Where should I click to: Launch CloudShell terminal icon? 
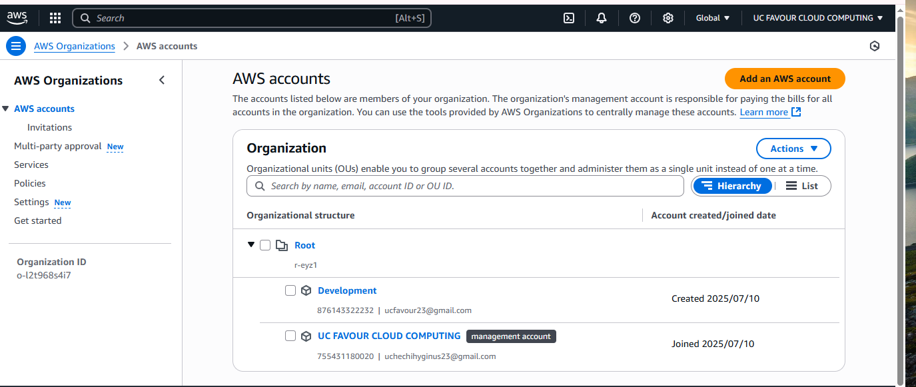pyautogui.click(x=569, y=18)
